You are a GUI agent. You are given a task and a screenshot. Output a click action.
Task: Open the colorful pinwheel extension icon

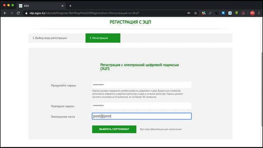(204, 13)
